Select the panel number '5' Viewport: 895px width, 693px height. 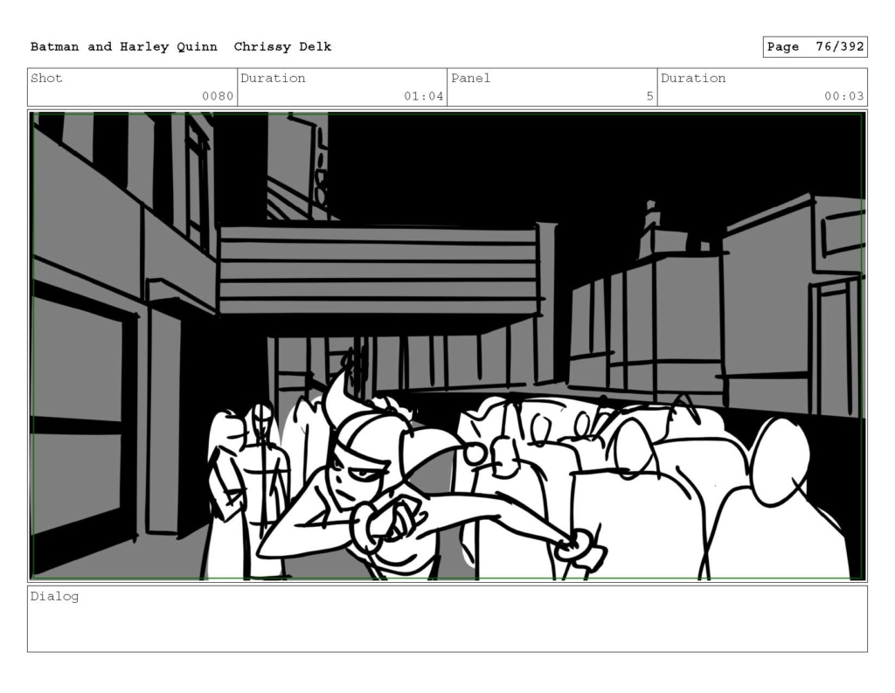click(649, 96)
